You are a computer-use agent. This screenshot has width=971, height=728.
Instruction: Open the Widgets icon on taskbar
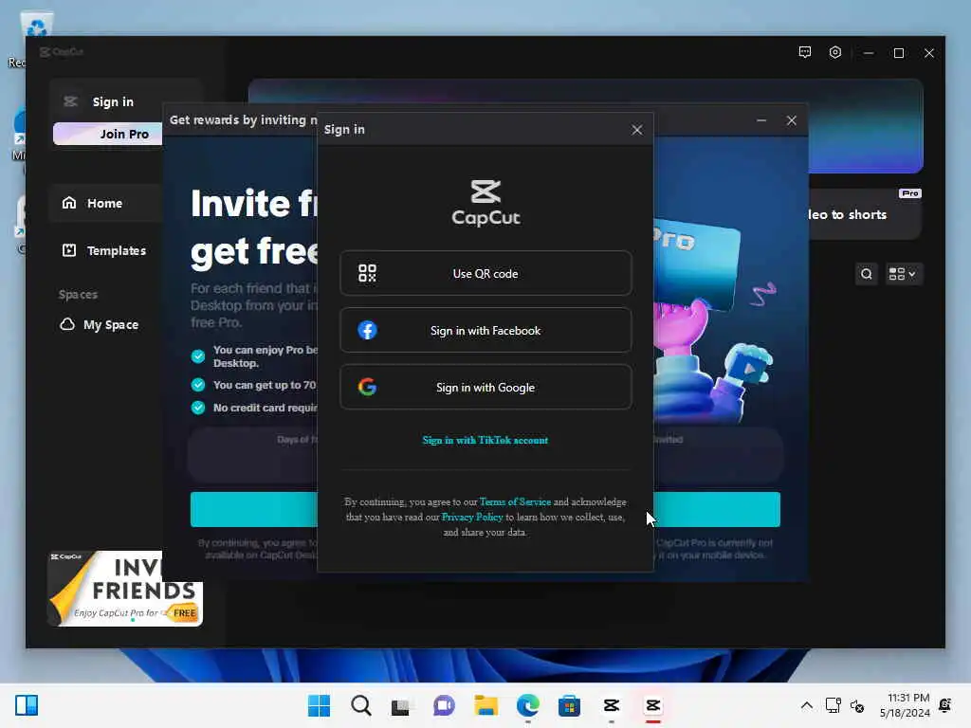tap(27, 705)
